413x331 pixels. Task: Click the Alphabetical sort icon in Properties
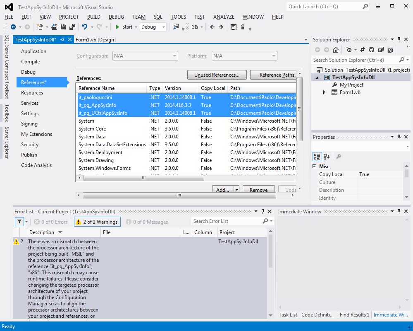[327, 157]
